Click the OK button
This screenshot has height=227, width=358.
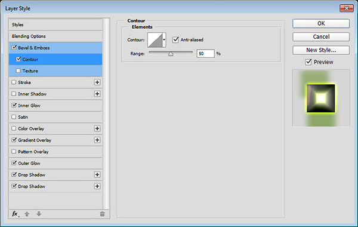(321, 23)
